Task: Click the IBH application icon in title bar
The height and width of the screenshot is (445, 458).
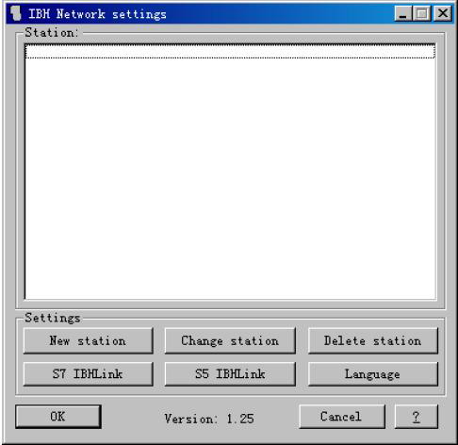Action: click(x=15, y=14)
